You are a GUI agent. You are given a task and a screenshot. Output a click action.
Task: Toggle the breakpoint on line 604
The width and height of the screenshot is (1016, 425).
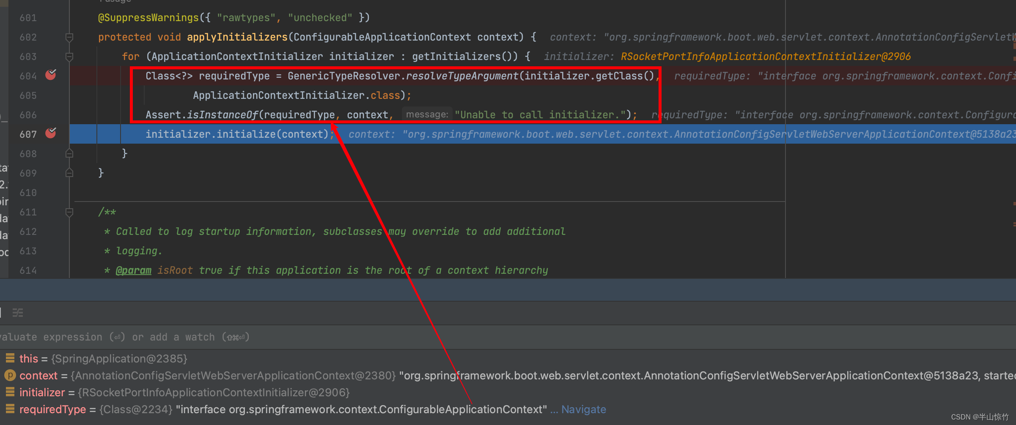tap(51, 75)
